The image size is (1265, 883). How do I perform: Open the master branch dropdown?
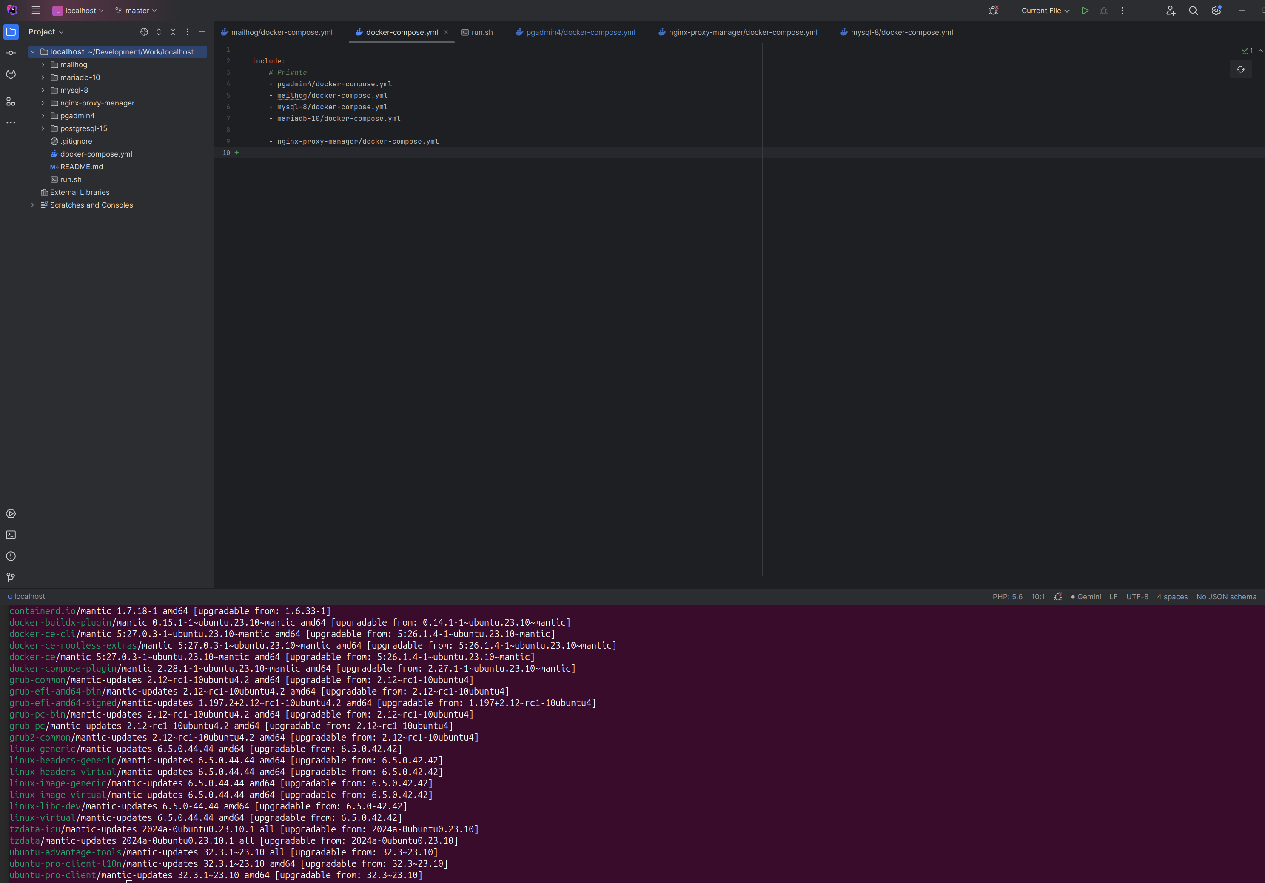click(x=136, y=11)
